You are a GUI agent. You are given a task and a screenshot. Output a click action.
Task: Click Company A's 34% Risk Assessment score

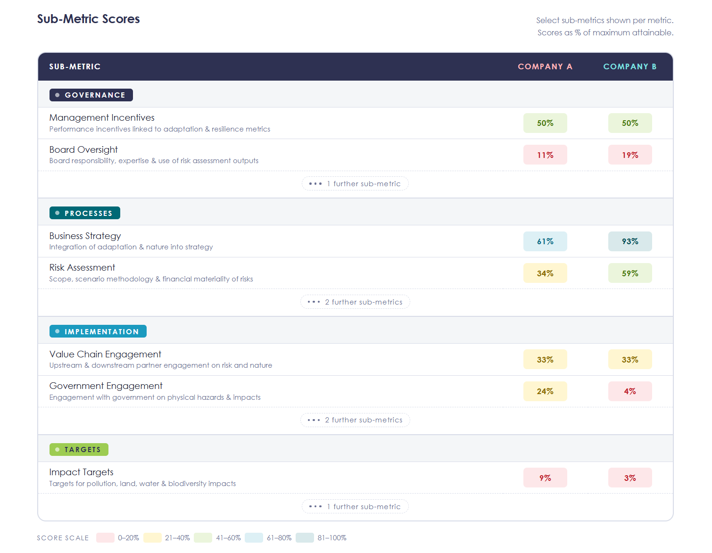[545, 273]
